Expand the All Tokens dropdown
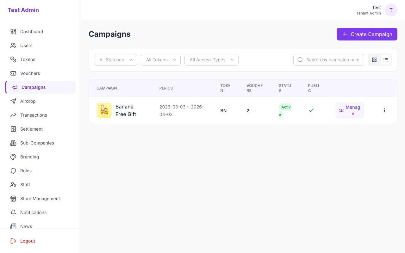 160,60
